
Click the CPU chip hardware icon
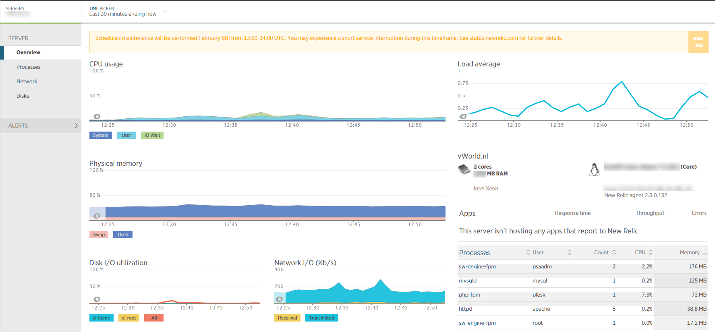[464, 170]
